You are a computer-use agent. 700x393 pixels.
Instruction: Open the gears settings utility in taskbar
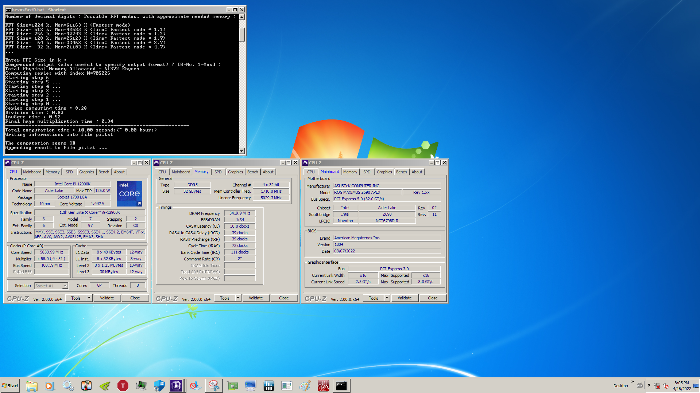pyautogui.click(x=68, y=386)
